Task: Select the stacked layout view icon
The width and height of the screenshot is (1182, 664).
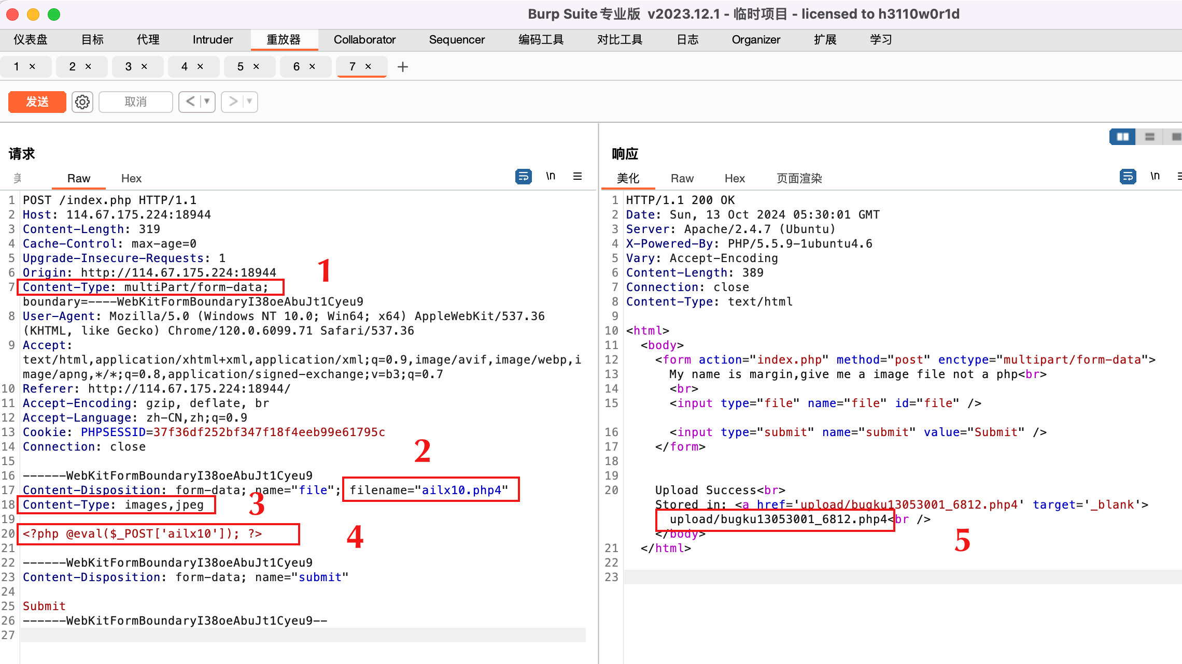Action: (1150, 136)
